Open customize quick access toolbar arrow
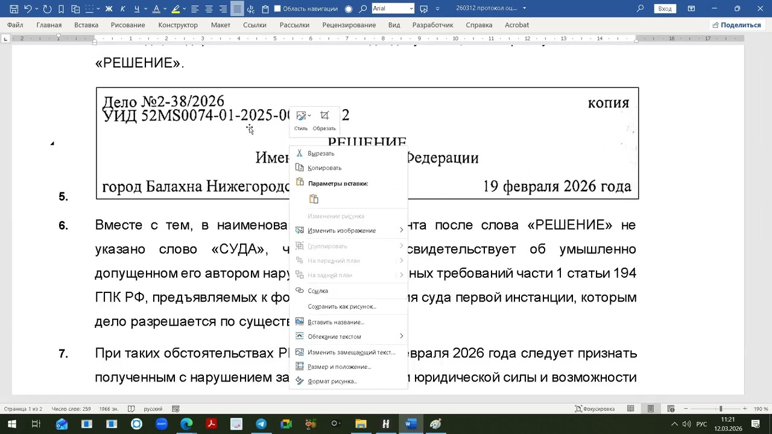The image size is (772, 434). coord(438,9)
